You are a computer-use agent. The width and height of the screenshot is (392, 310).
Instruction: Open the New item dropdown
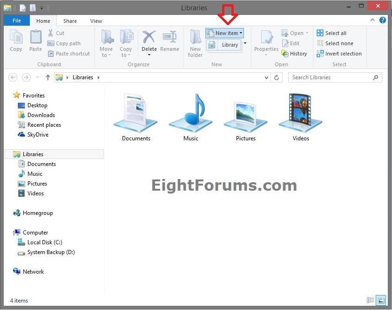pyautogui.click(x=242, y=33)
